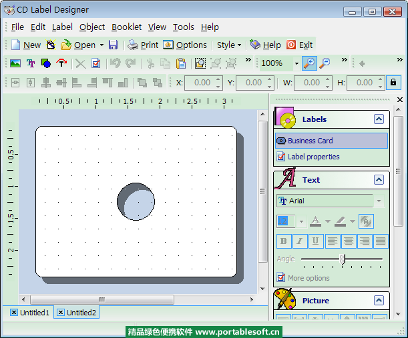Viewport: 408px width, 338px height.
Task: Click the Options toolbar button
Action: (x=185, y=45)
